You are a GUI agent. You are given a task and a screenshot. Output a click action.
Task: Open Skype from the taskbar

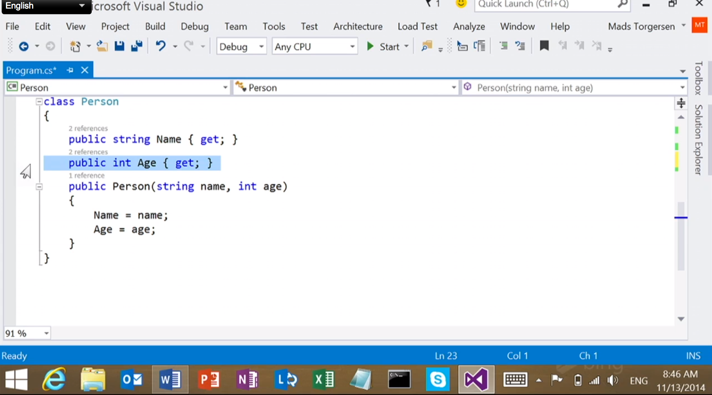click(x=437, y=379)
